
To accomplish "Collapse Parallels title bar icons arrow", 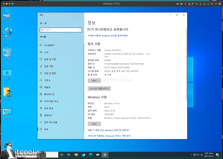I will click(216, 4).
